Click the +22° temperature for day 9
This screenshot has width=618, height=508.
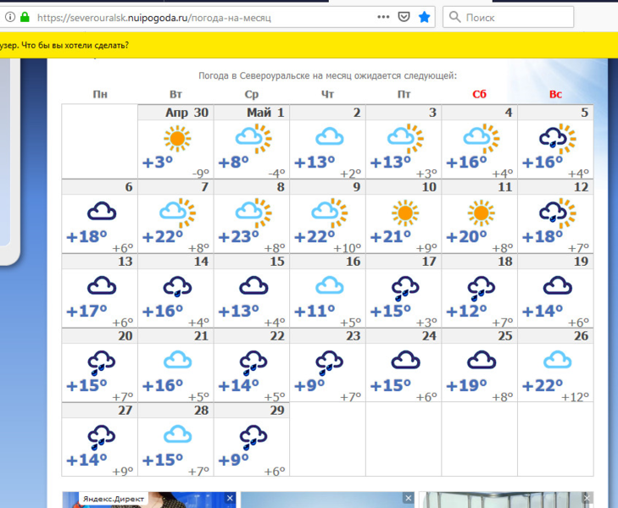click(x=315, y=236)
